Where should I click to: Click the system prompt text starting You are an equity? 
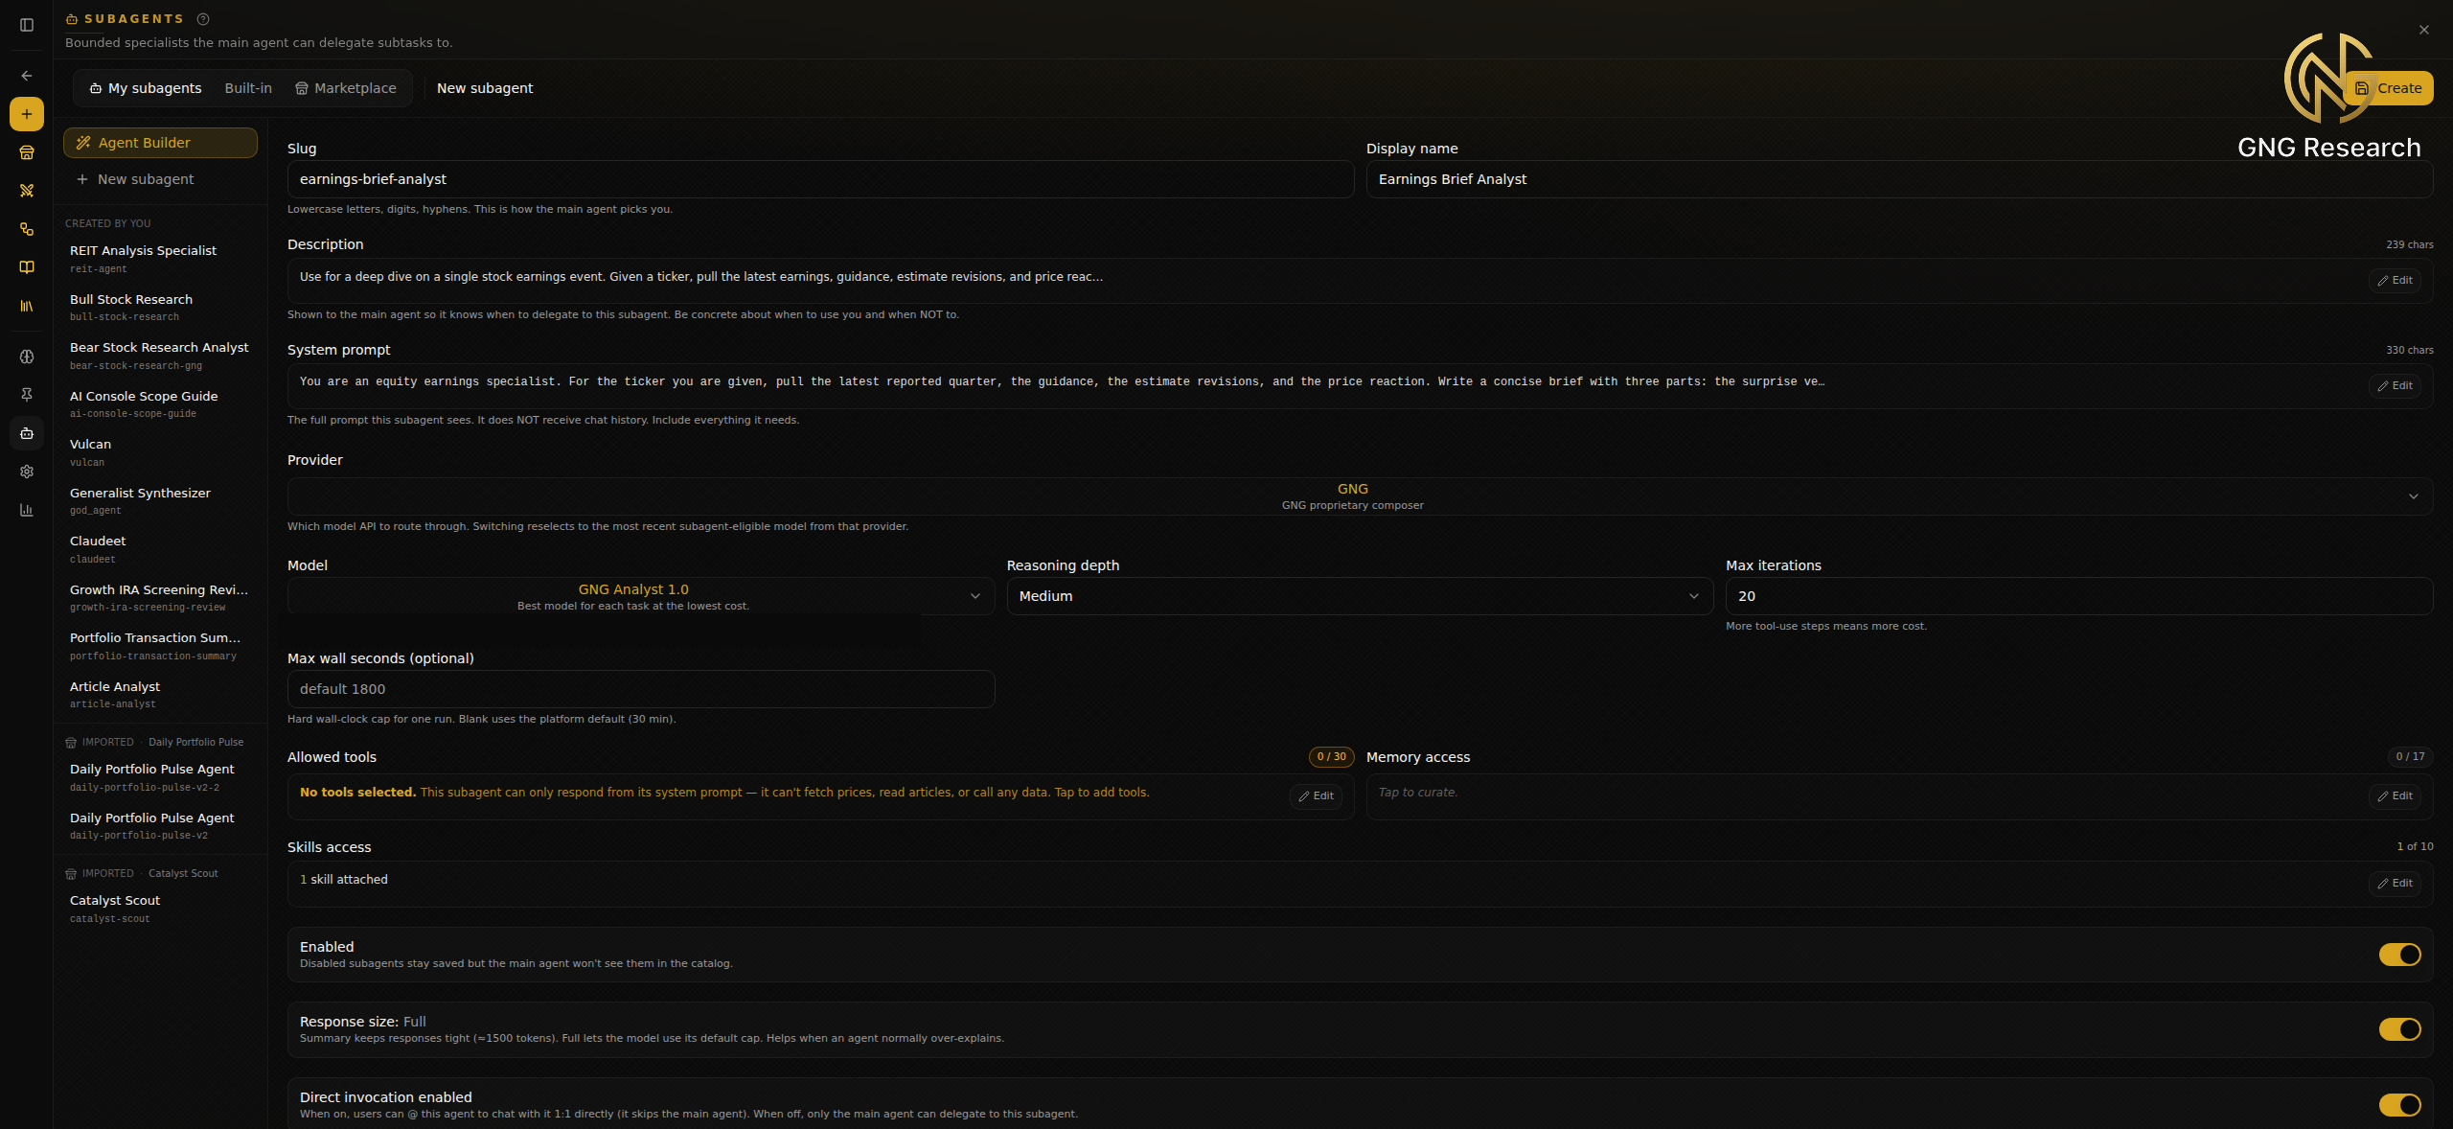1062,381
